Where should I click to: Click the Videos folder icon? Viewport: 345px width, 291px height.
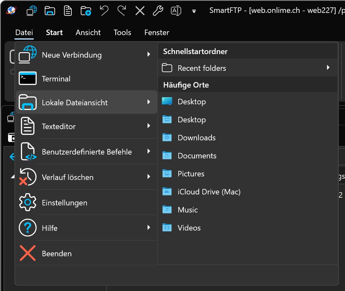click(167, 228)
